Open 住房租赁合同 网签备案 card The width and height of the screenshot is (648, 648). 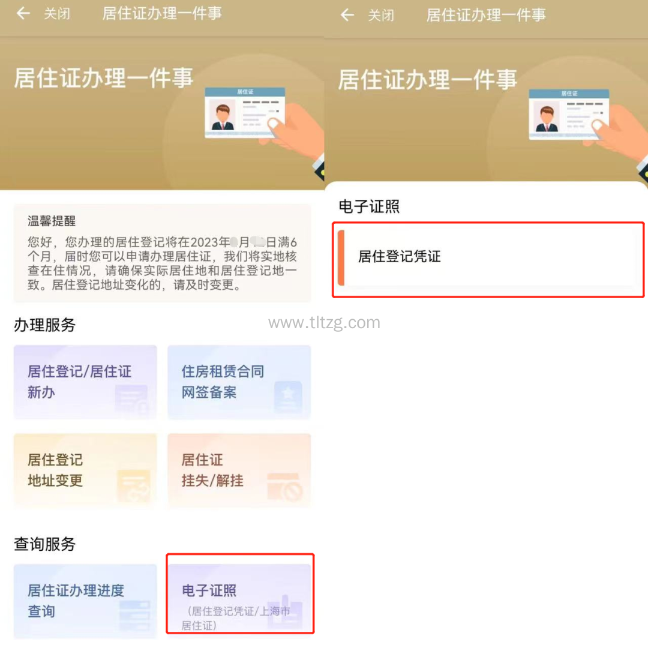(x=239, y=382)
